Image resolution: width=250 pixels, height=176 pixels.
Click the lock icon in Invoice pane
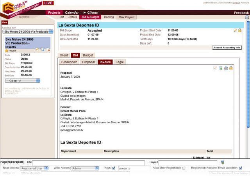coord(231,68)
